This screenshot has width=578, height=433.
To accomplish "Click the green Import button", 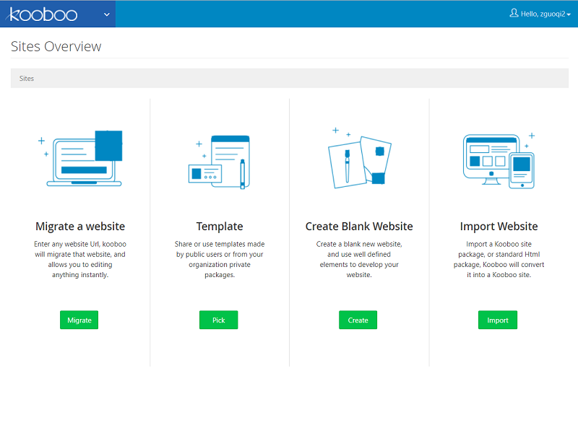I will tap(498, 320).
